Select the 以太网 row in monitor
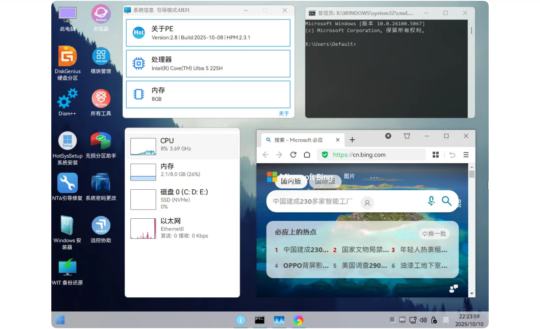 click(183, 228)
